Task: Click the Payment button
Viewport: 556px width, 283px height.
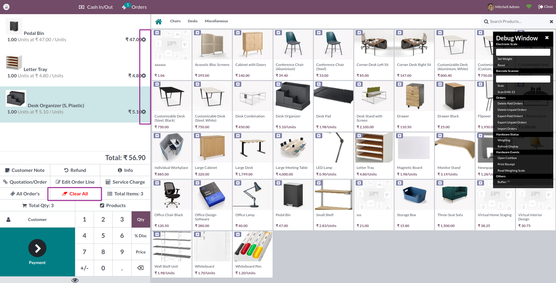Action: pos(37,252)
